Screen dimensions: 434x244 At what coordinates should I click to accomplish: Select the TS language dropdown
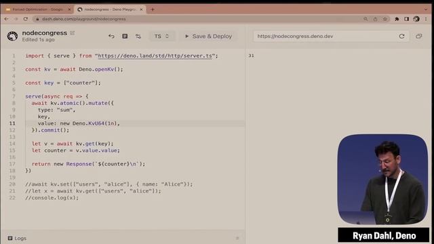161,36
